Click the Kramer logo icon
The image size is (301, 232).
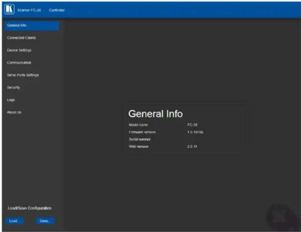[9, 9]
